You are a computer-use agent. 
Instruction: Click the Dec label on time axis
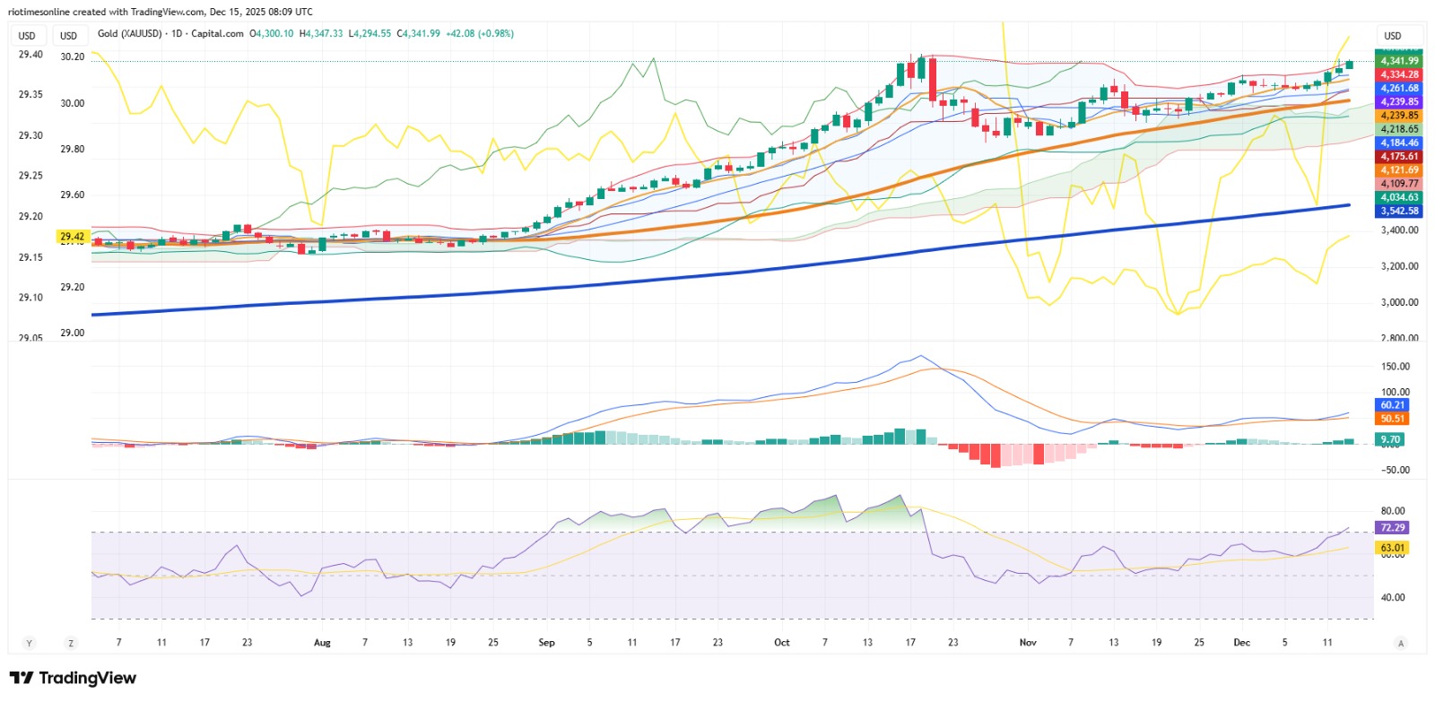coord(1242,643)
